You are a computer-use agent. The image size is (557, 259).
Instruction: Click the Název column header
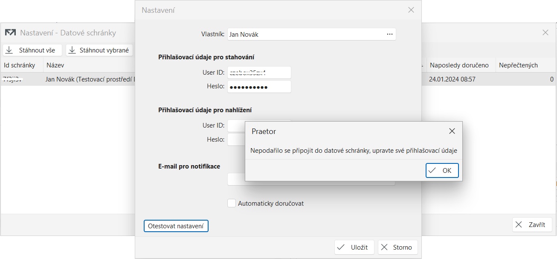(55, 65)
